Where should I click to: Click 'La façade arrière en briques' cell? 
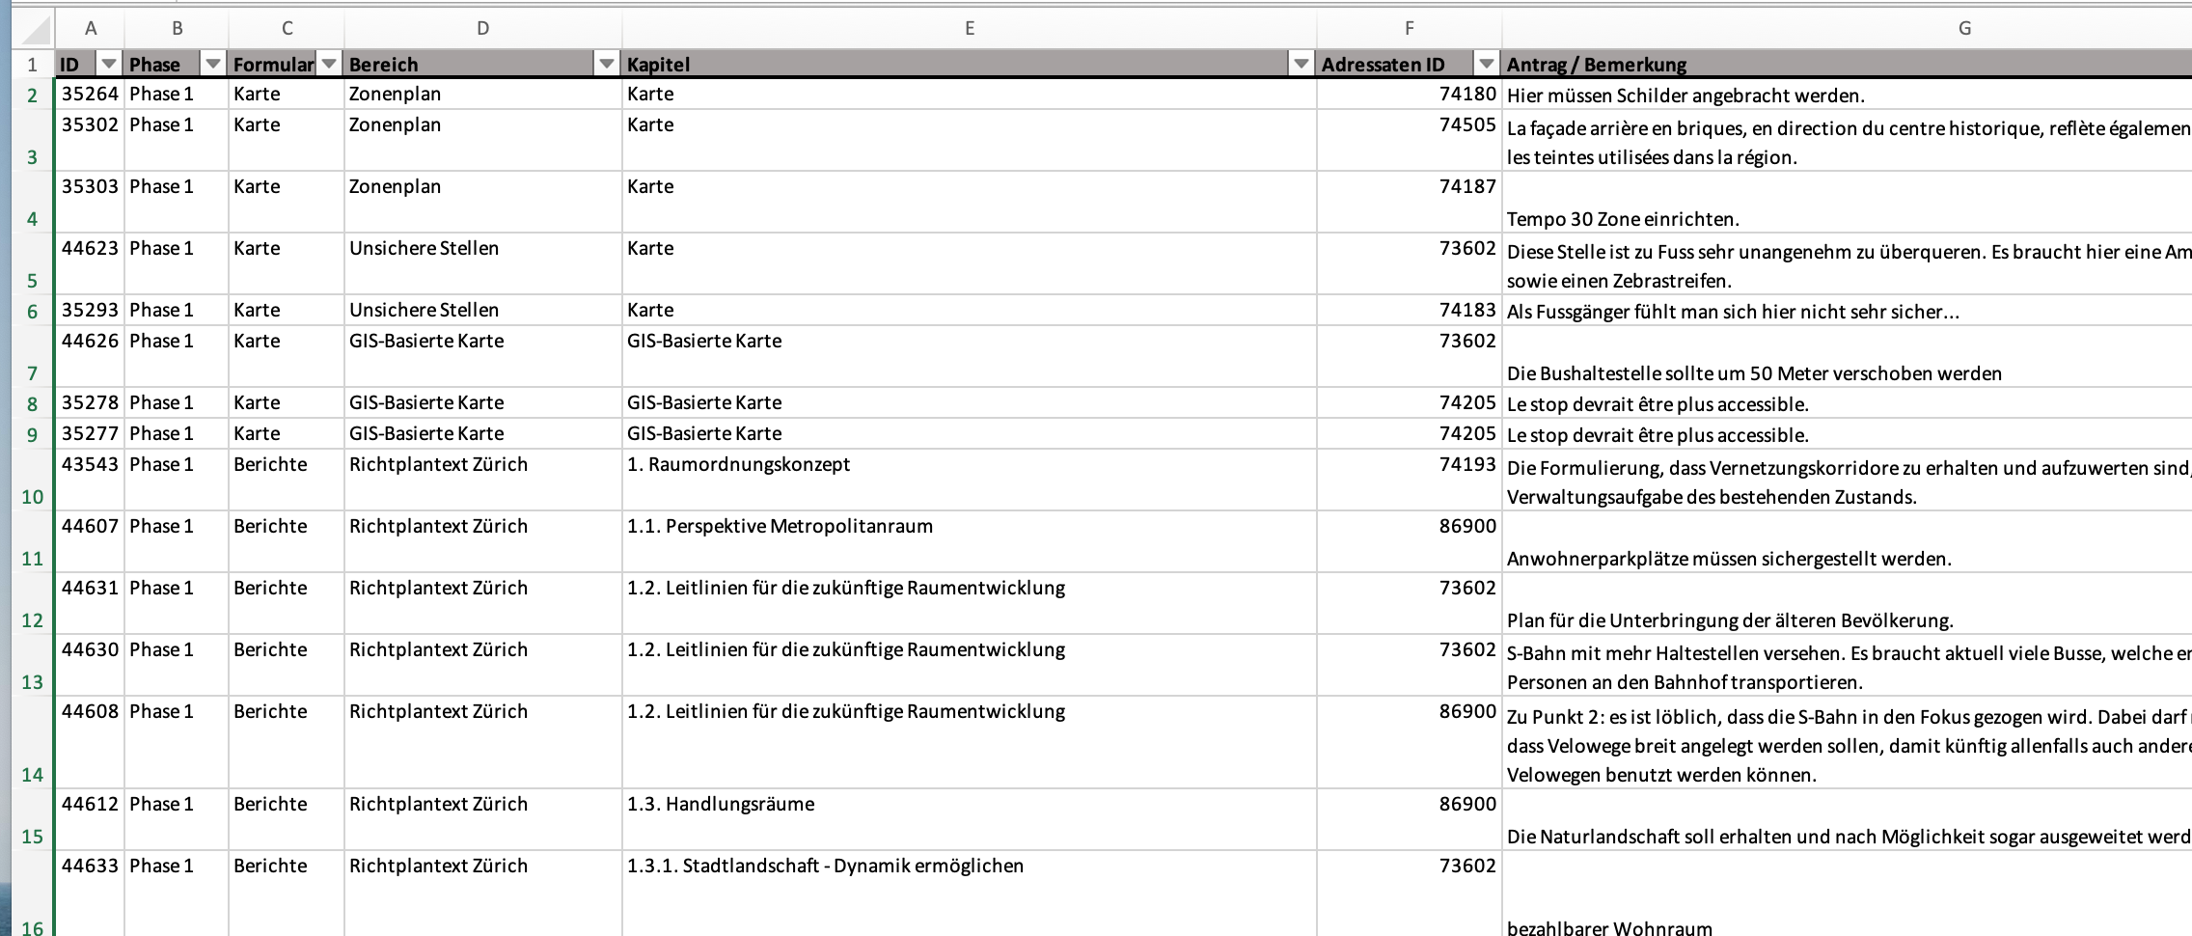[x=1848, y=141]
